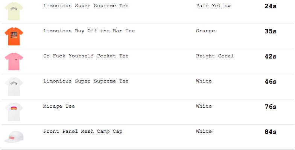This screenshot has width=295, height=150.
Task: Open the white camp cap image
Action: tap(14, 137)
